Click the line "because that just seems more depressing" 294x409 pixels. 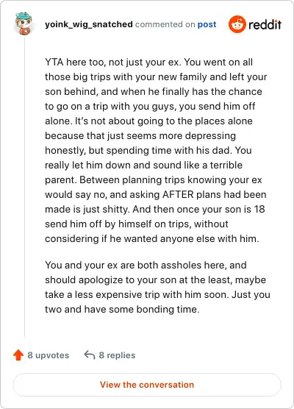coord(140,136)
